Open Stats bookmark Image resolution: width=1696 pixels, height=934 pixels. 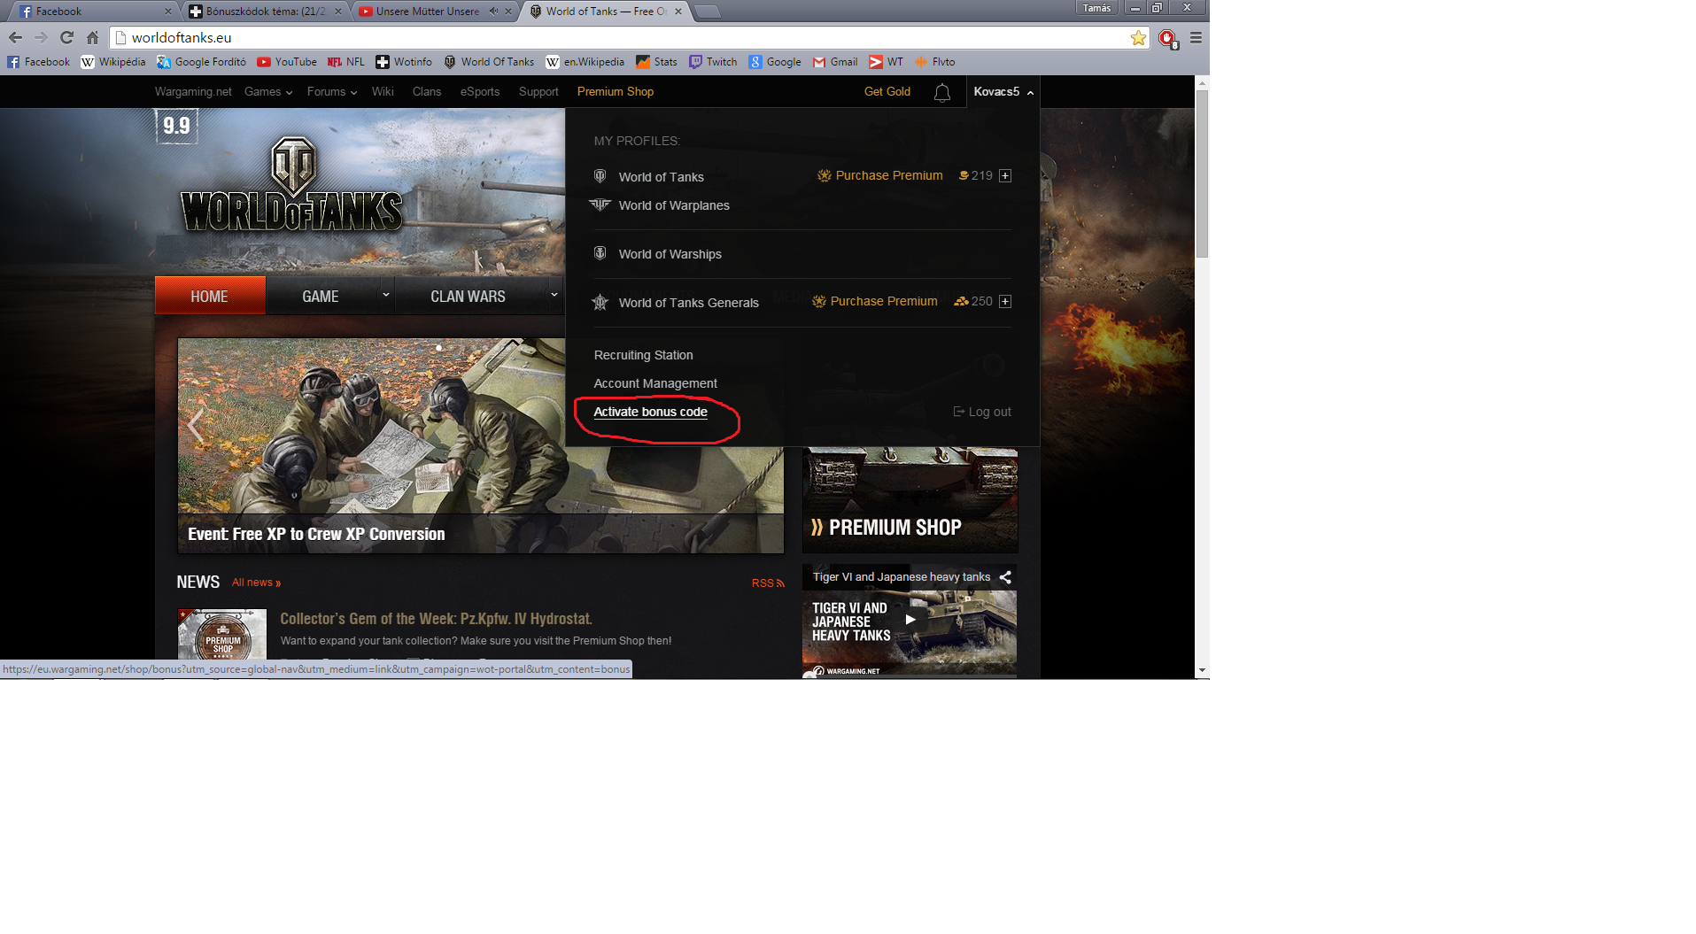(x=657, y=62)
